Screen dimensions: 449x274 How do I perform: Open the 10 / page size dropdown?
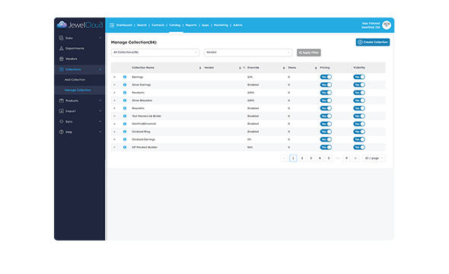(x=374, y=158)
